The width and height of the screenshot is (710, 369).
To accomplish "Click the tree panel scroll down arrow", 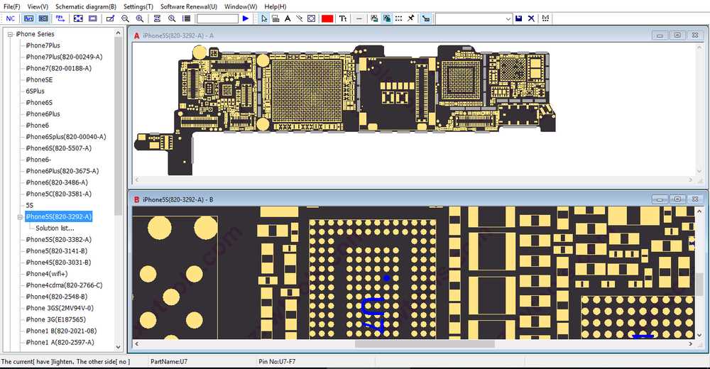I will coord(118,347).
